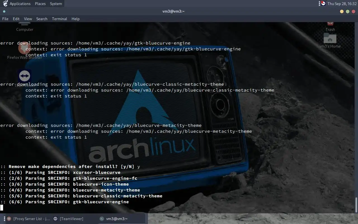This screenshot has height=224, width=358.
Task: Open the Computer desktop icon
Action: [x=25, y=27]
